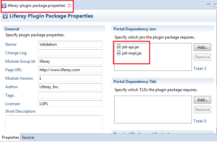Add a portal dependency TLD
This screenshot has height=142, width=217.
coord(202,100)
